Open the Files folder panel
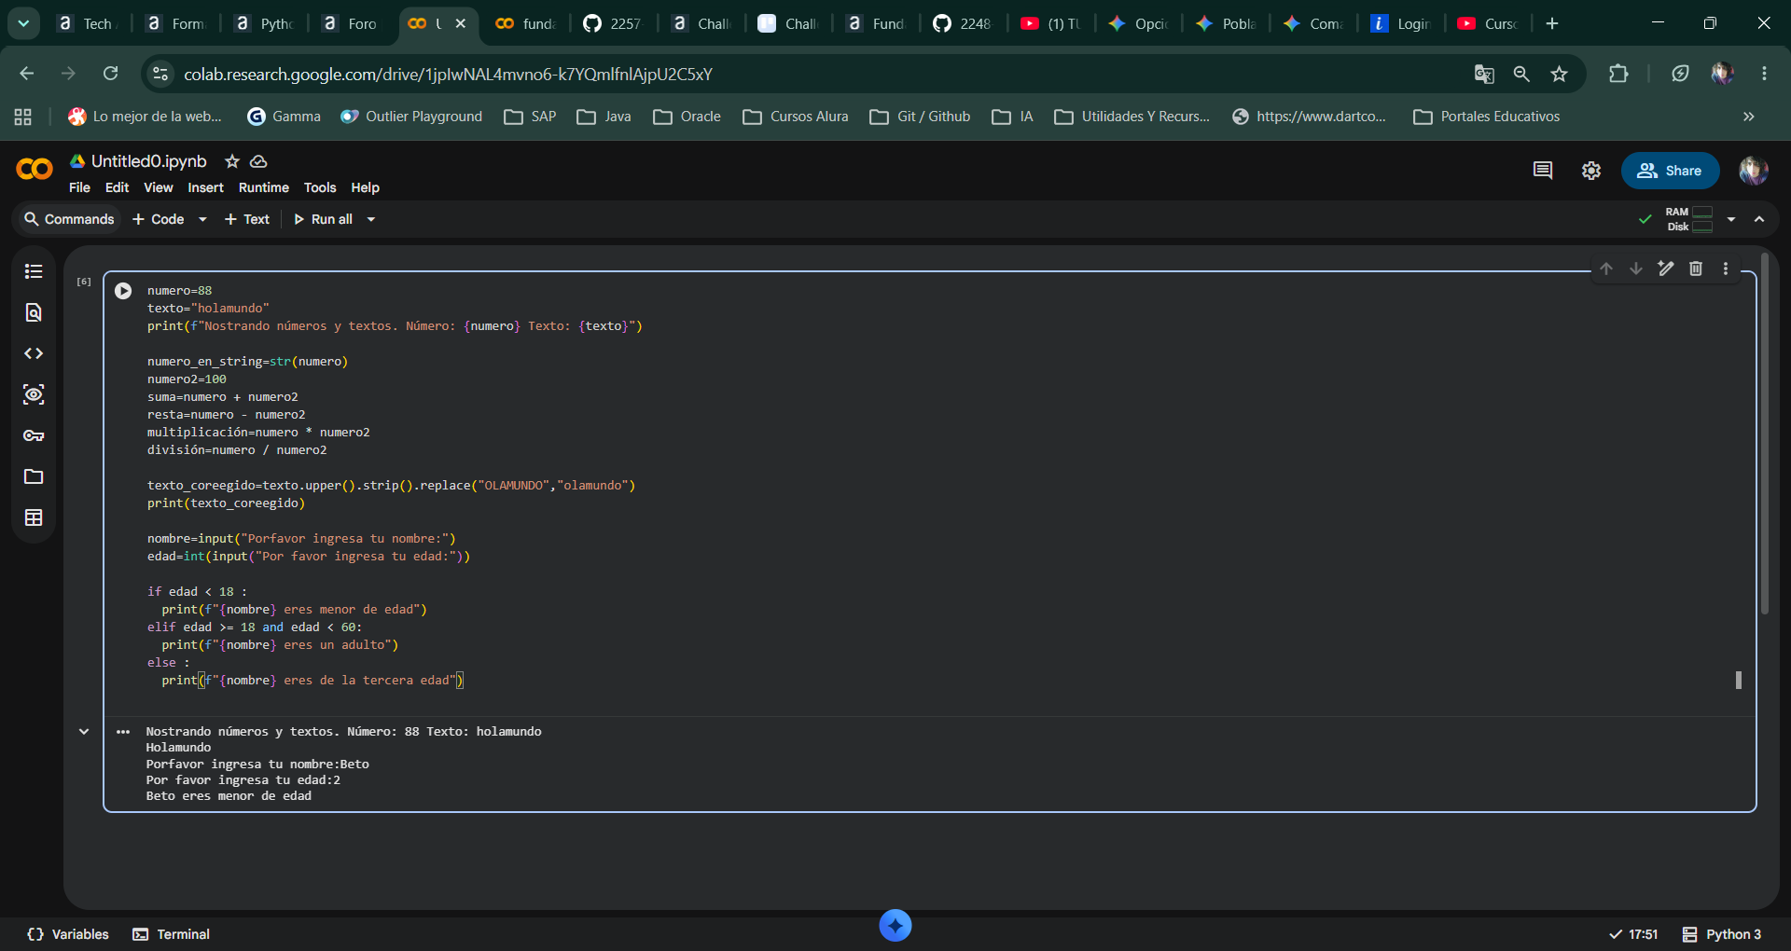This screenshot has height=951, width=1791. tap(34, 476)
